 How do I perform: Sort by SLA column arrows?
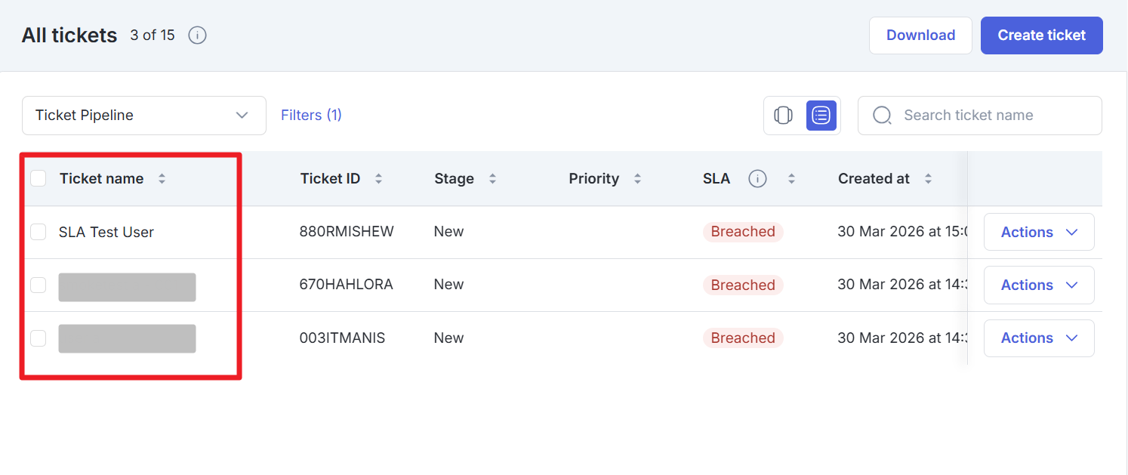pyautogui.click(x=791, y=179)
